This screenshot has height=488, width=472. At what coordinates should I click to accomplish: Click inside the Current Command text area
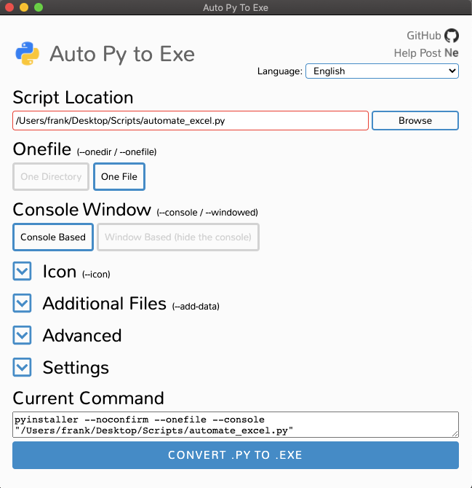click(236, 425)
